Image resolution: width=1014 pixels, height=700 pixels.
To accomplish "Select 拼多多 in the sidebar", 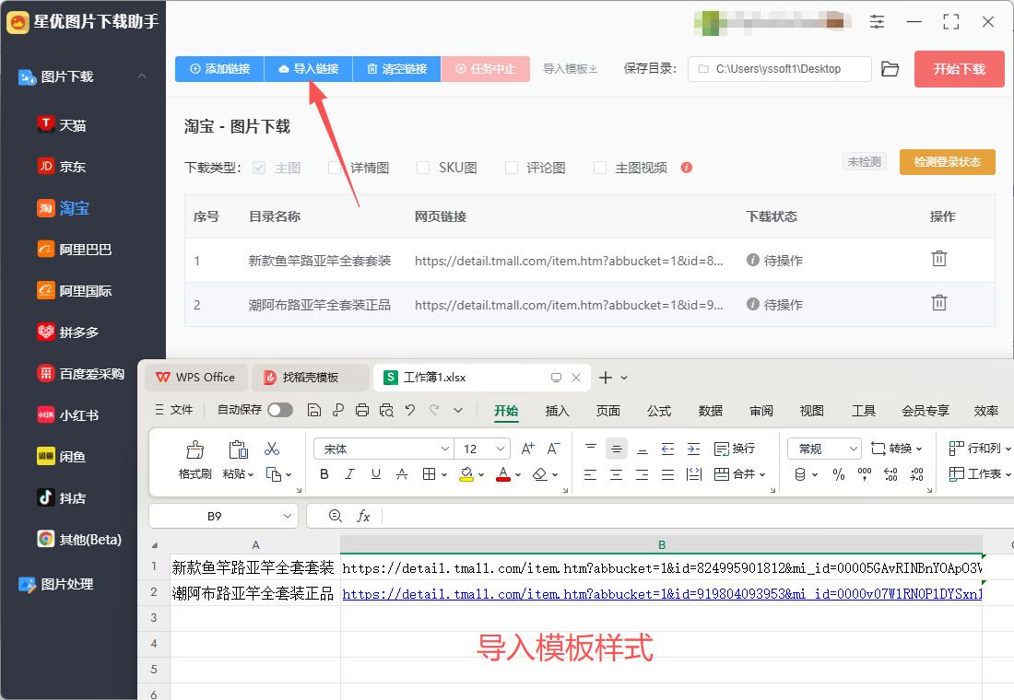I will click(68, 332).
